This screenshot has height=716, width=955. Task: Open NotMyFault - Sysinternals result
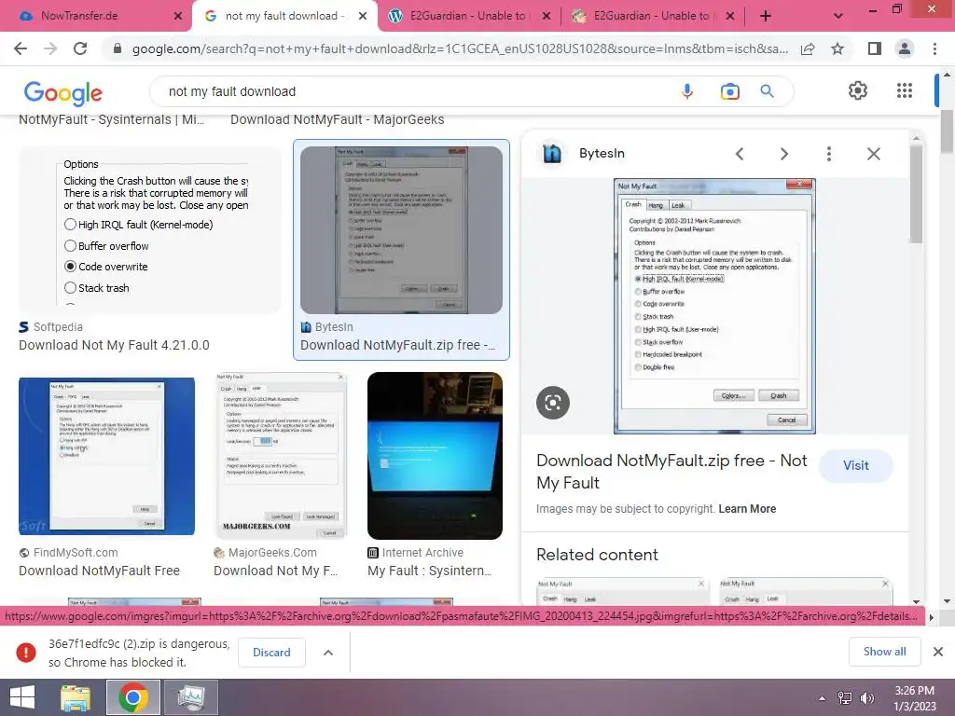[112, 120]
